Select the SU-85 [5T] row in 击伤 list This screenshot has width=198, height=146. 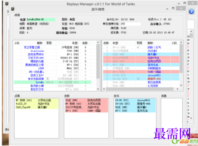135,100
